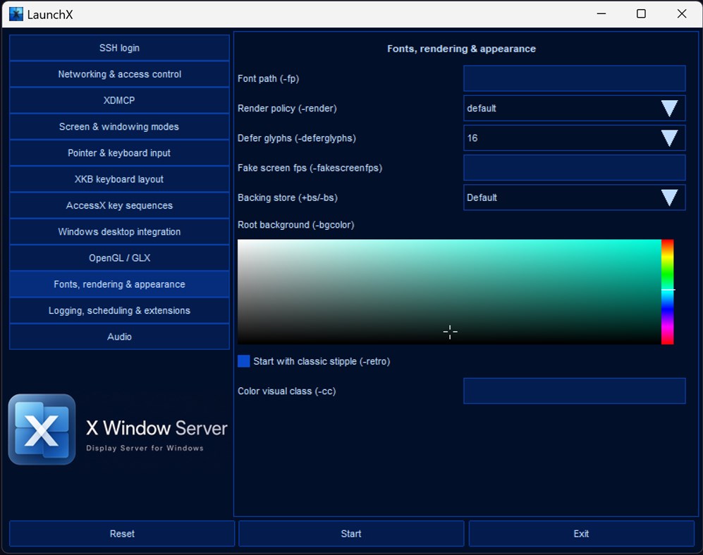
Task: Pick a color in the root background gradient area
Action: (x=449, y=292)
